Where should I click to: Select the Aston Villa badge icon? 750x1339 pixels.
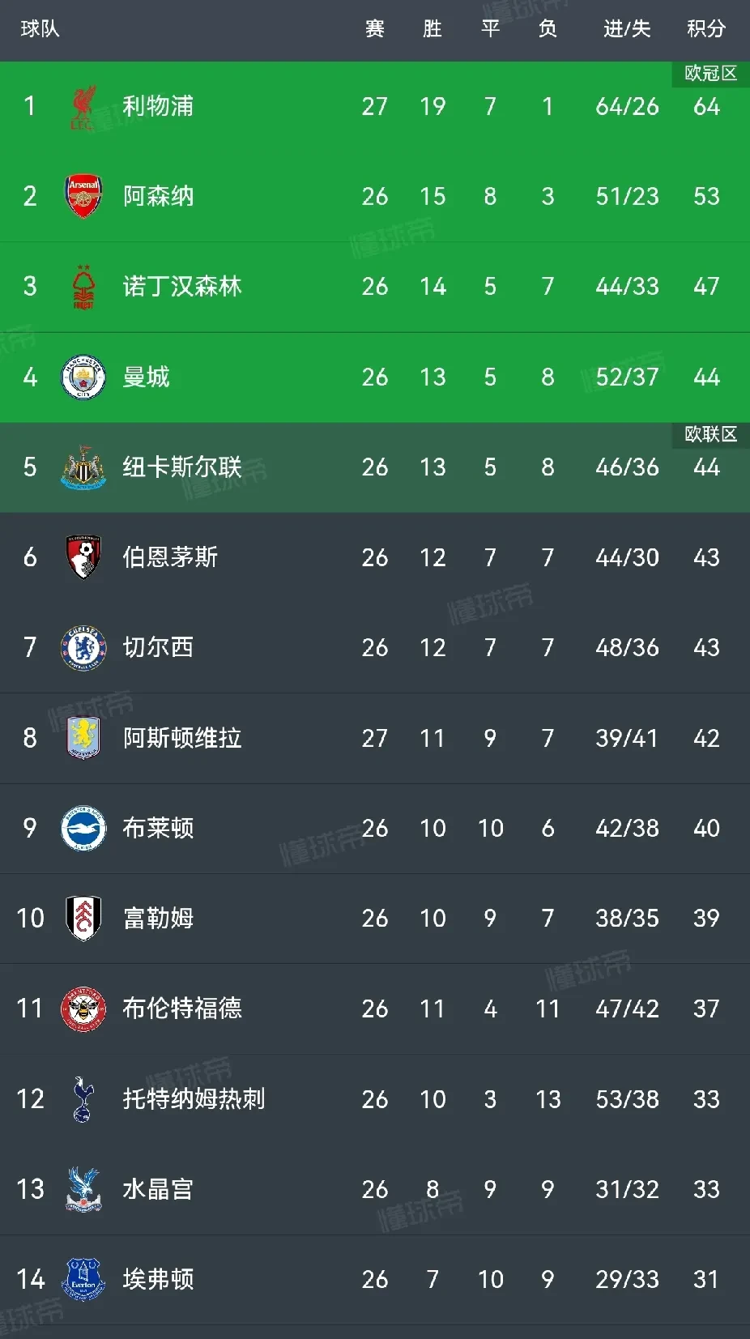[82, 738]
